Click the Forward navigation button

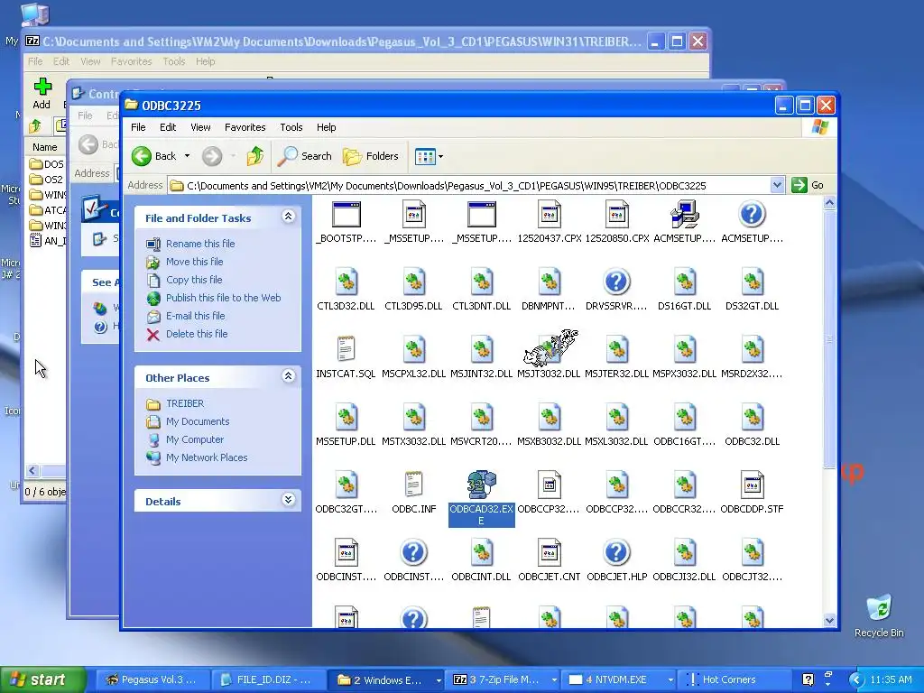click(212, 156)
